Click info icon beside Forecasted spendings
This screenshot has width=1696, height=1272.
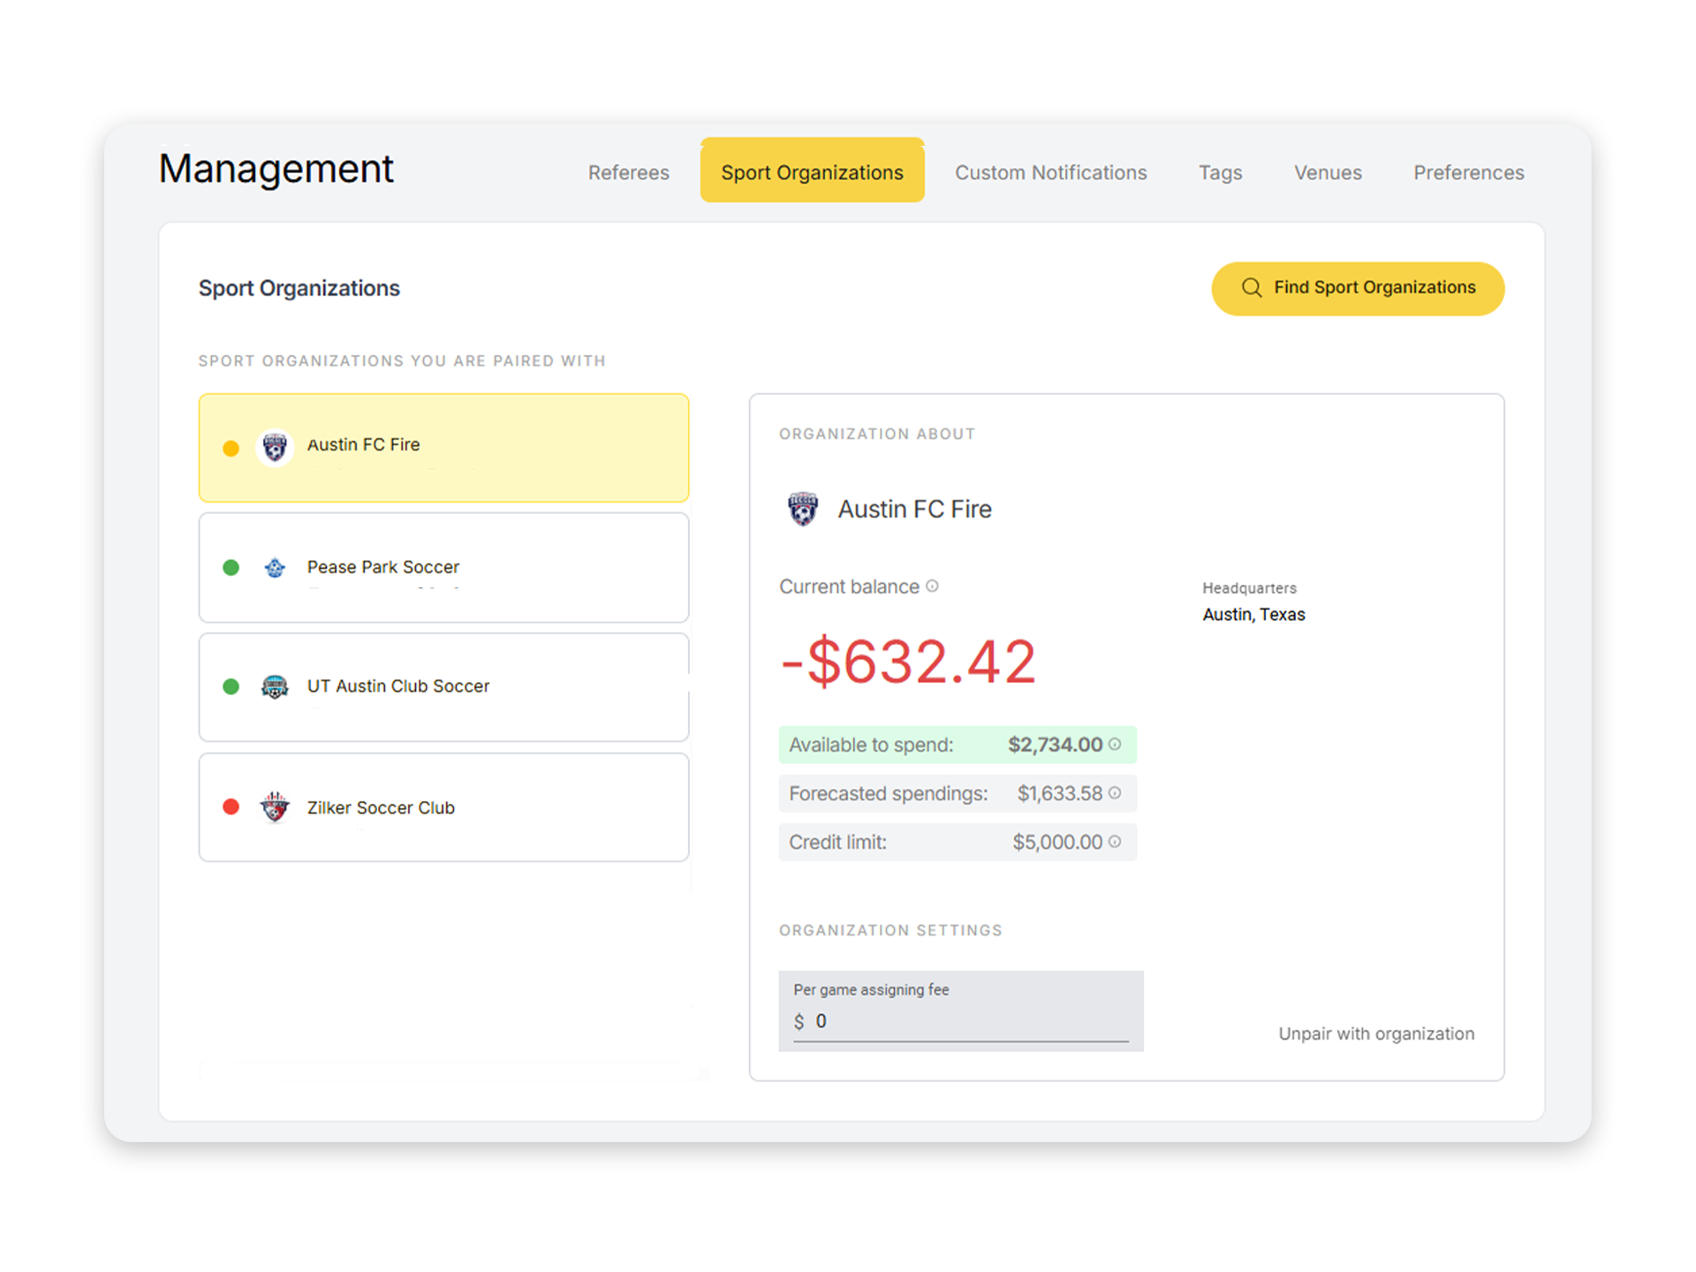coord(1115,792)
